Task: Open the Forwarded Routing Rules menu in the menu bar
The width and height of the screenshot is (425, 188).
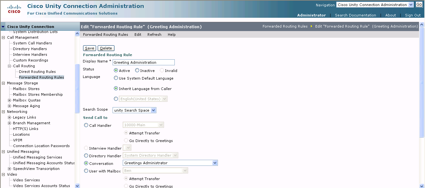Action: pos(106,35)
